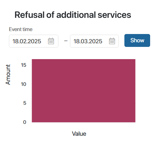Click the Show button
This screenshot has width=163, height=143.
(137, 40)
